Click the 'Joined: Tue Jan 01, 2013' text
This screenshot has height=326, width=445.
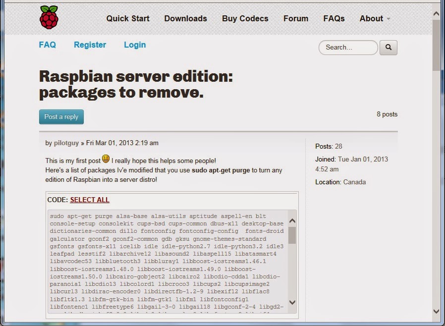point(351,159)
